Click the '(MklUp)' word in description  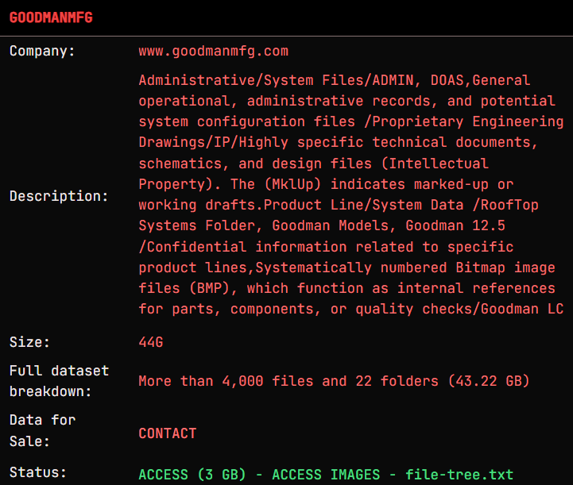point(292,184)
